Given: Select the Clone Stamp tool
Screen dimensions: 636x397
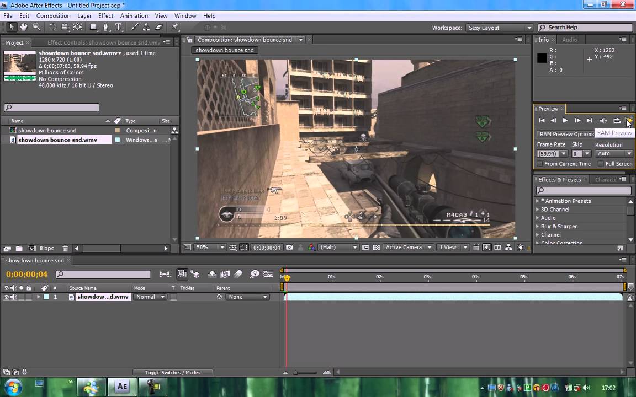Looking at the screenshot, I should coord(146,27).
